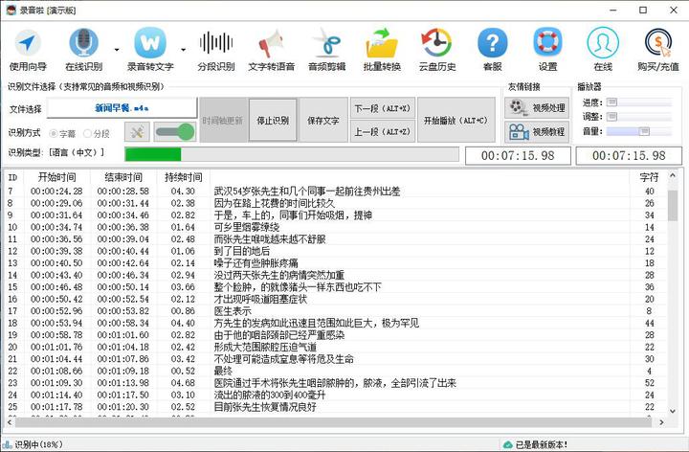The width and height of the screenshot is (689, 452).
Task: Select row 形成大范围脓腔压迫气道
Action: (337, 347)
